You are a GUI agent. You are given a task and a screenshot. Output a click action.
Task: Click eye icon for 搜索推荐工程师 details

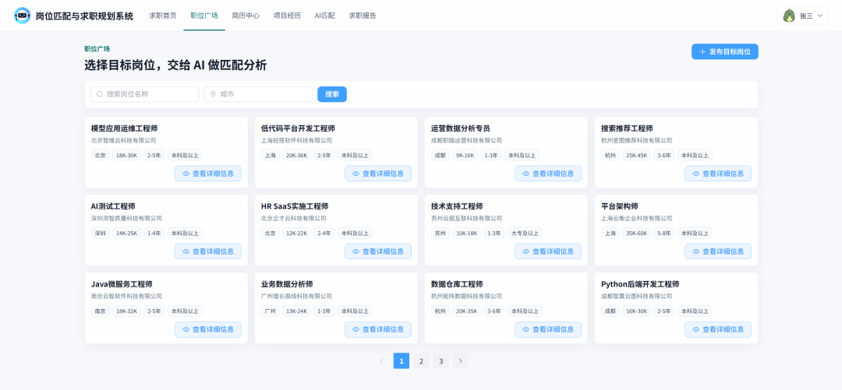coord(696,174)
